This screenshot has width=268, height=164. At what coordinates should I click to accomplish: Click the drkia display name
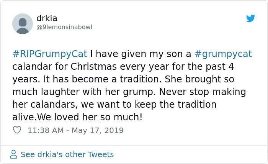(x=47, y=18)
